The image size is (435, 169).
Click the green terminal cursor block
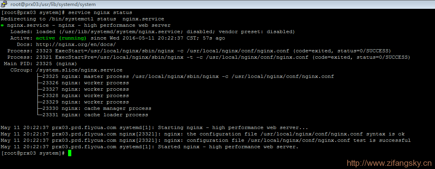(70, 153)
